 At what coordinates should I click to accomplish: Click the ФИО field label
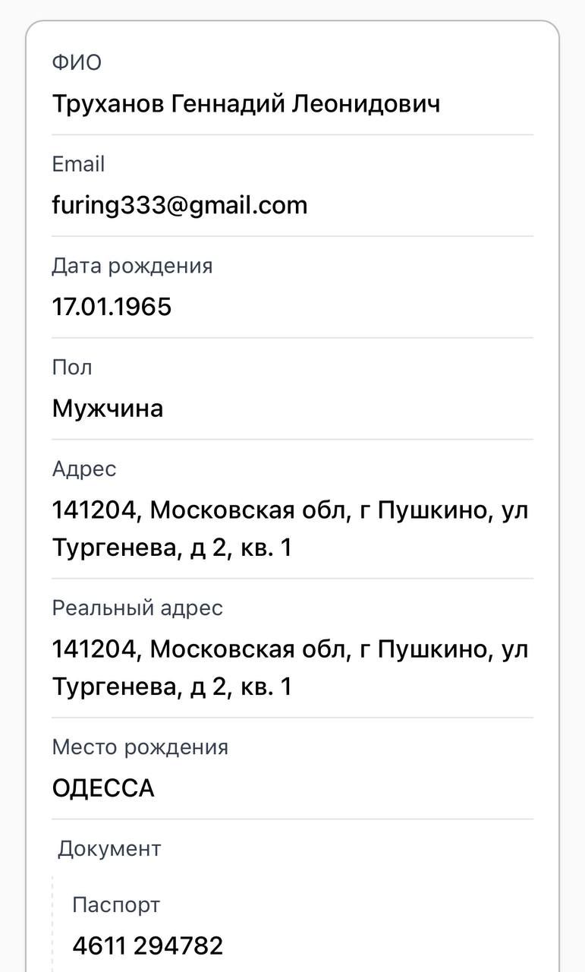pos(77,62)
